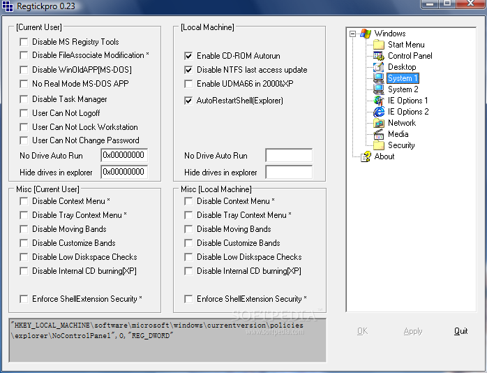Click the Network folder icon

coord(379,123)
